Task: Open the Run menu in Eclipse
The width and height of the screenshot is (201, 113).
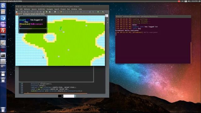Action: coord(68,9)
